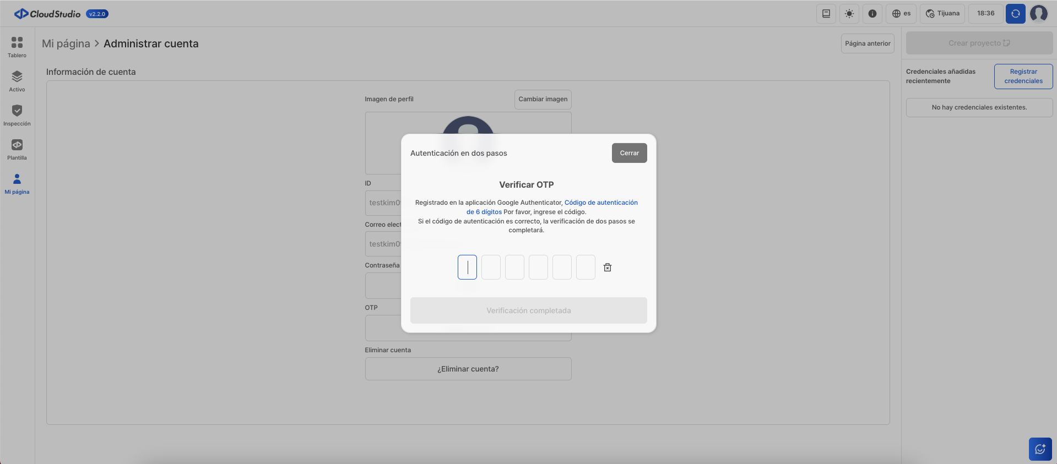Click the info icon in header
1057x464 pixels.
[872, 14]
